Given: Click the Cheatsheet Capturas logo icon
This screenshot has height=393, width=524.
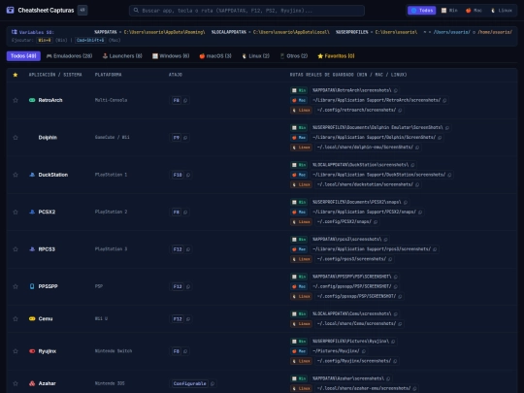Looking at the screenshot, I should pyautogui.click(x=11, y=10).
